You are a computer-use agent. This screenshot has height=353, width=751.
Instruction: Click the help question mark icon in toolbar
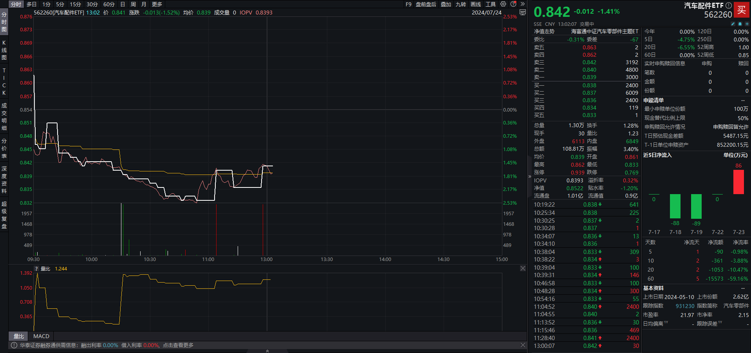click(513, 4)
